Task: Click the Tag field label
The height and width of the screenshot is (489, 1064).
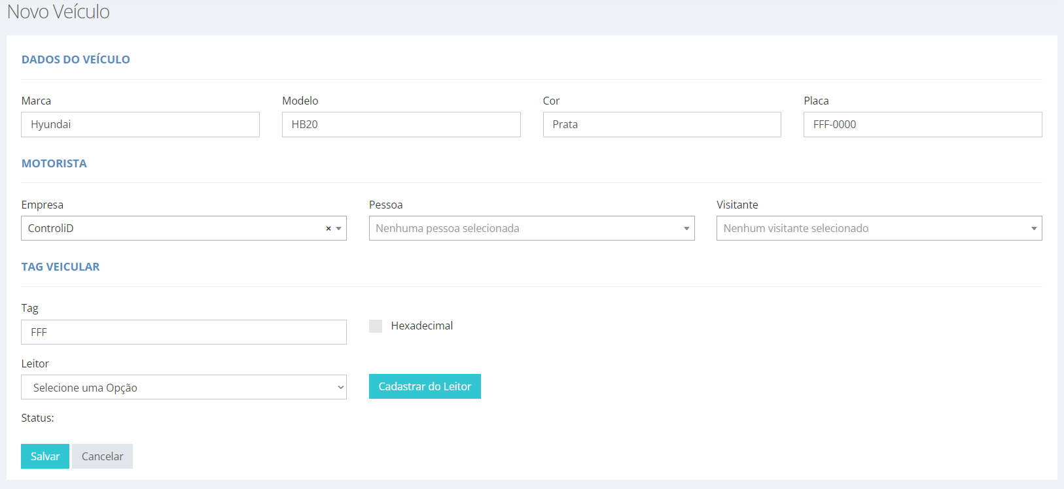Action: [x=30, y=308]
